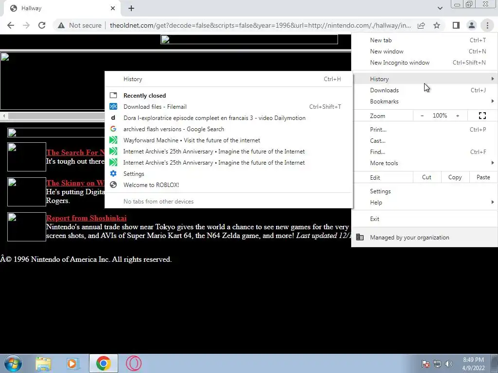Screen dimensions: 498x373
Task: Click the broken banner image at page top
Action: pyautogui.click(x=249, y=39)
